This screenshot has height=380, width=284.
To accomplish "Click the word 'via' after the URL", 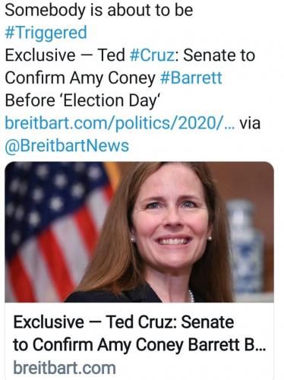I will pyautogui.click(x=250, y=123).
